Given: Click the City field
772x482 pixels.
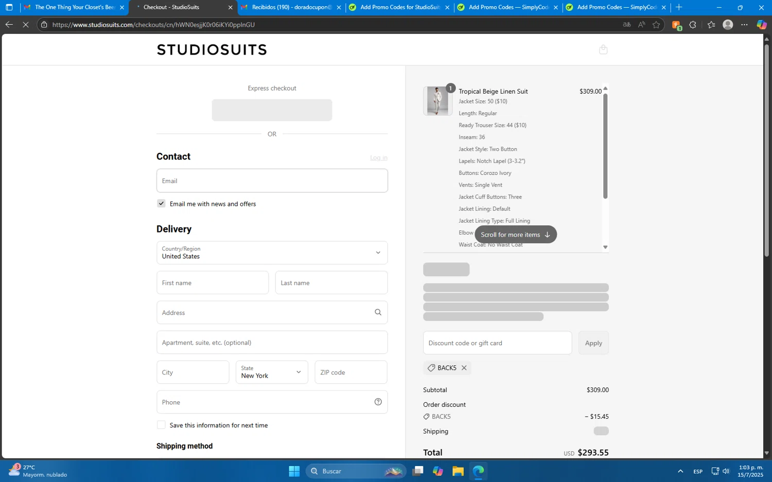Looking at the screenshot, I should point(193,372).
